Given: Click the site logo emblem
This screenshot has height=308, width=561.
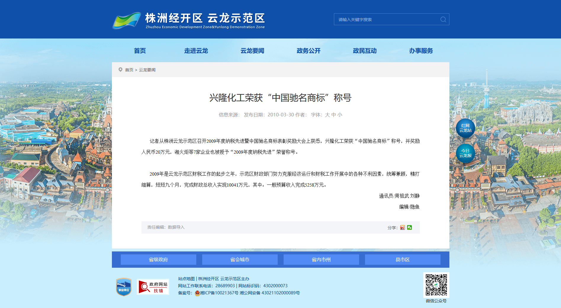Looking at the screenshot, I should coord(127,20).
